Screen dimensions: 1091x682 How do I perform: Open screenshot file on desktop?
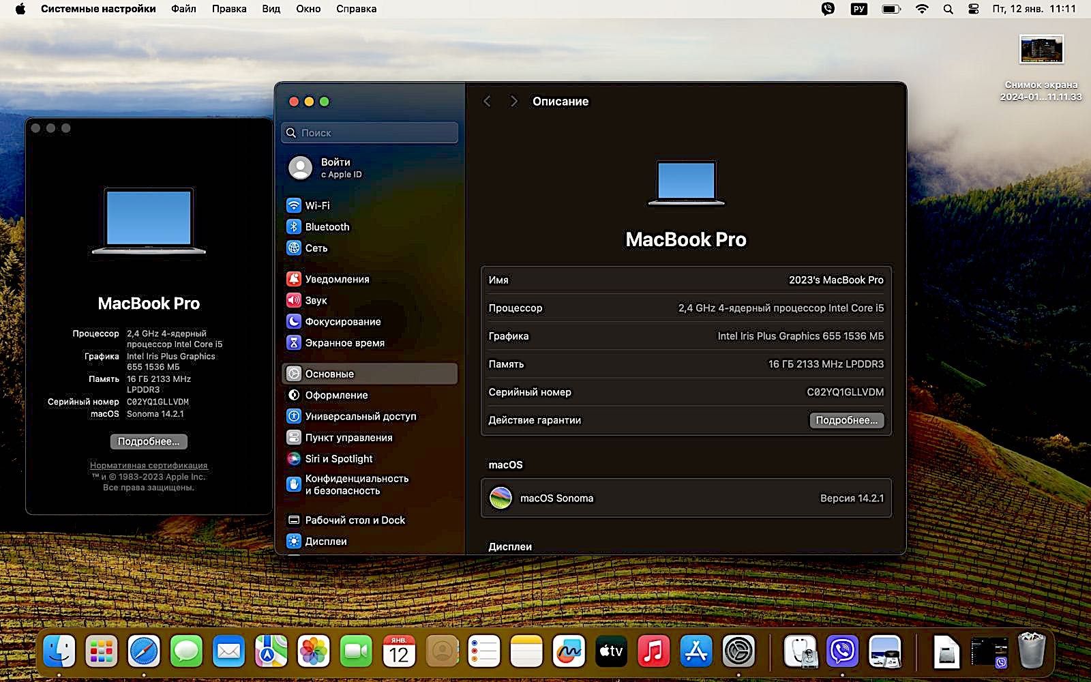tap(1041, 68)
